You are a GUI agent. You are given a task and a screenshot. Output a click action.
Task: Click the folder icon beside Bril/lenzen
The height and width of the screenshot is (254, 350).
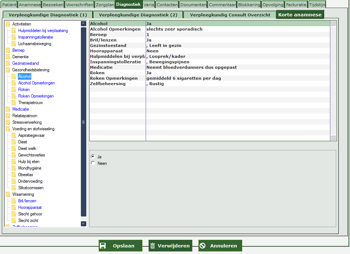pyautogui.click(x=13, y=201)
